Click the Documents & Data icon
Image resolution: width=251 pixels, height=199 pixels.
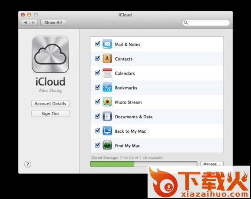pyautogui.click(x=107, y=116)
